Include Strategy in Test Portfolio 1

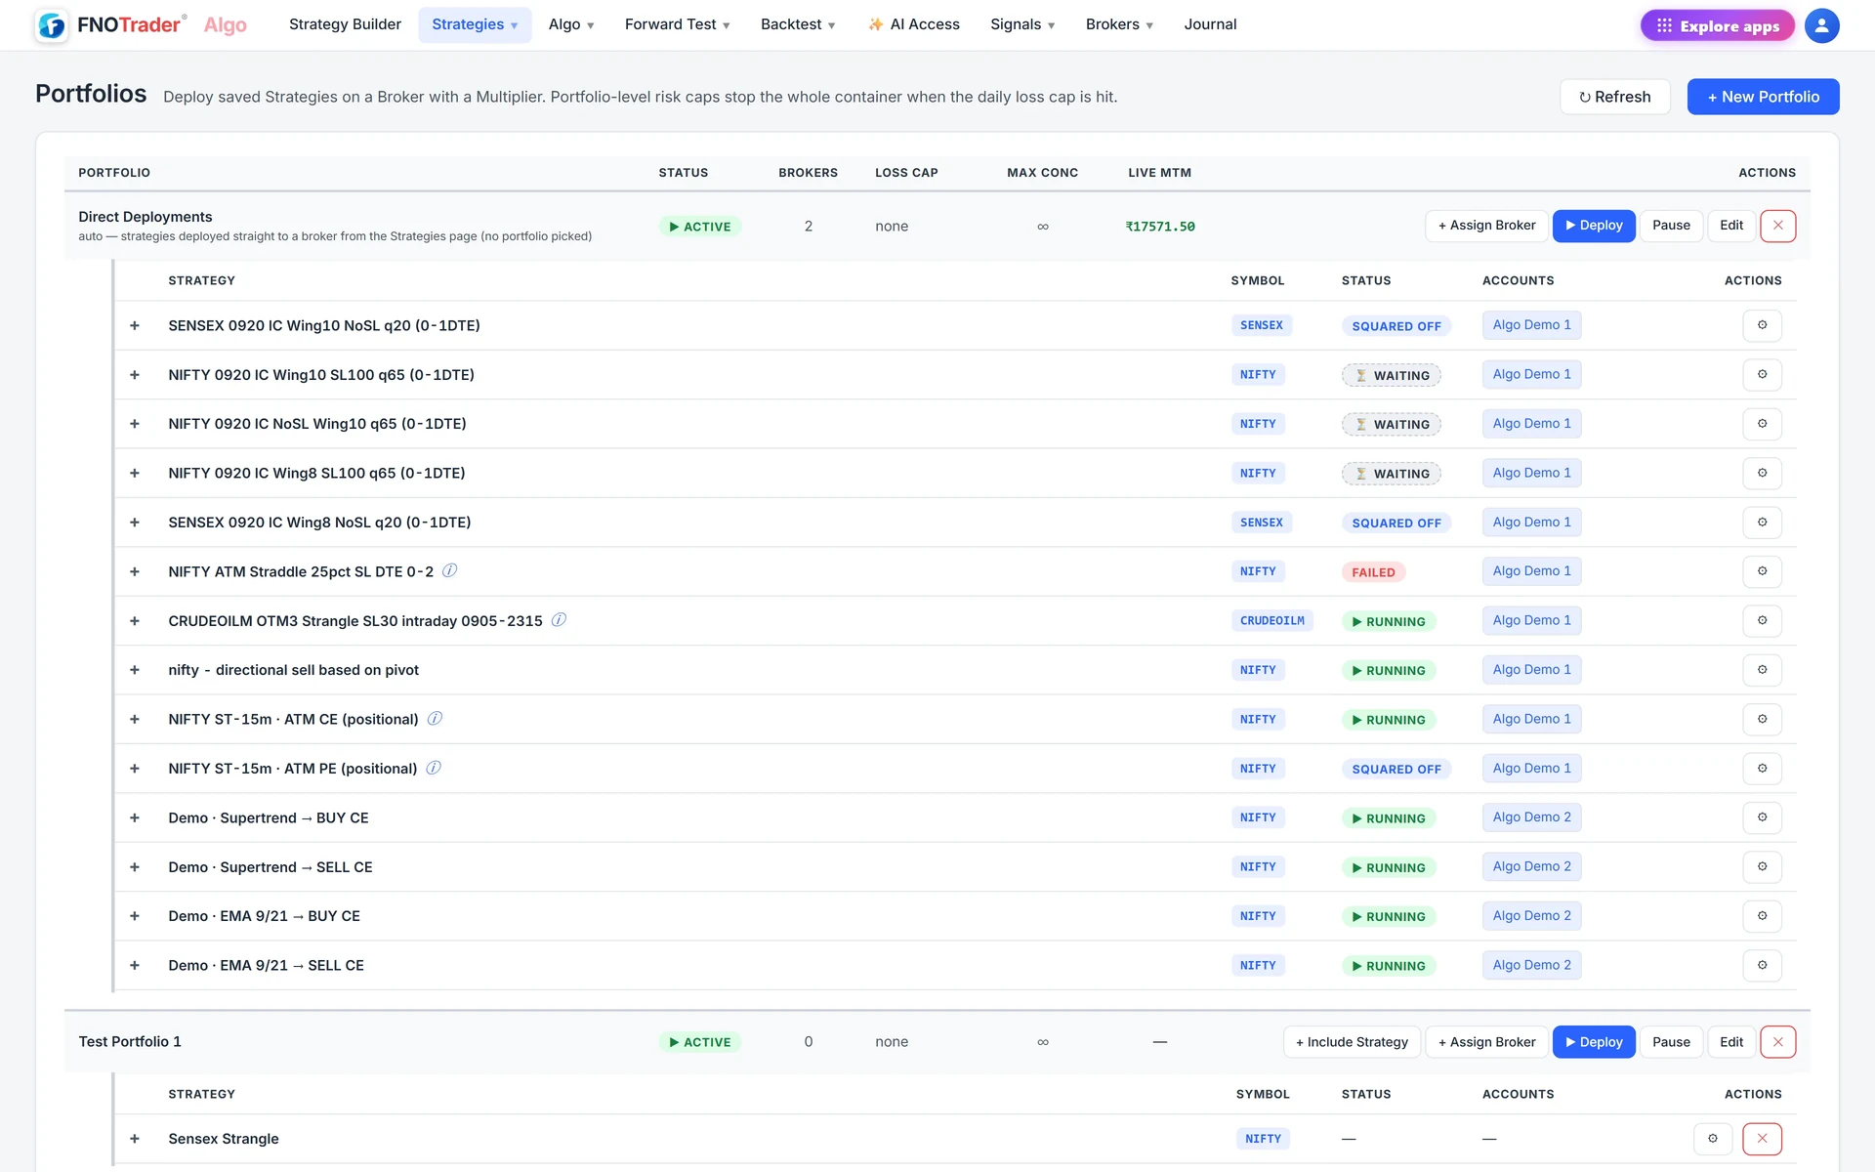(1352, 1042)
